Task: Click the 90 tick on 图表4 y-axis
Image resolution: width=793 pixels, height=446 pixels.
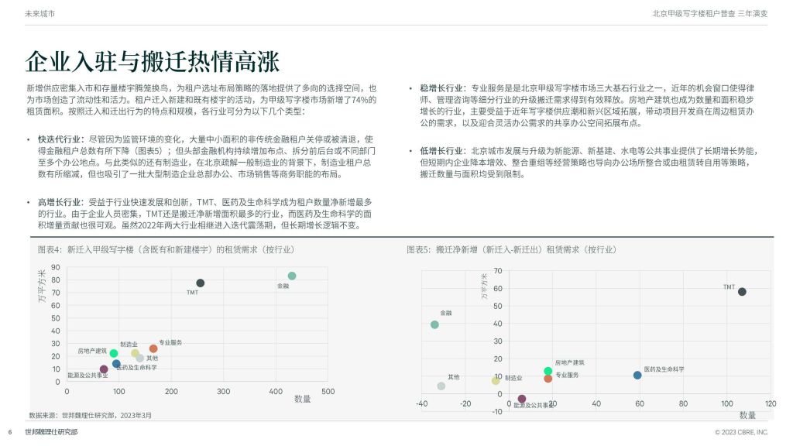Action: pyautogui.click(x=56, y=267)
